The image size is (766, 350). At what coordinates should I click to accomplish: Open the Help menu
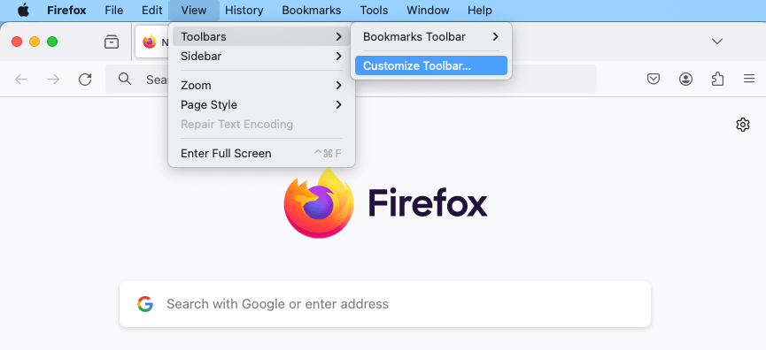[480, 11]
